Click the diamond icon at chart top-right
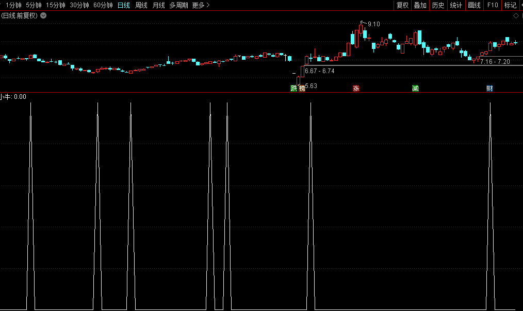The image size is (523, 311). (515, 16)
